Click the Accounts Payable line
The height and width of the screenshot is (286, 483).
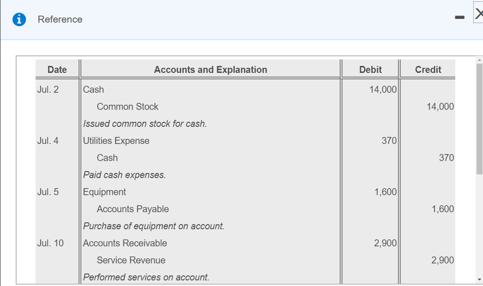click(x=133, y=209)
